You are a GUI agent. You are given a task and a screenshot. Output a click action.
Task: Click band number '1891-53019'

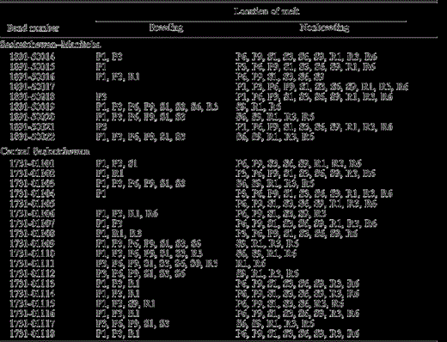pyautogui.click(x=32, y=107)
